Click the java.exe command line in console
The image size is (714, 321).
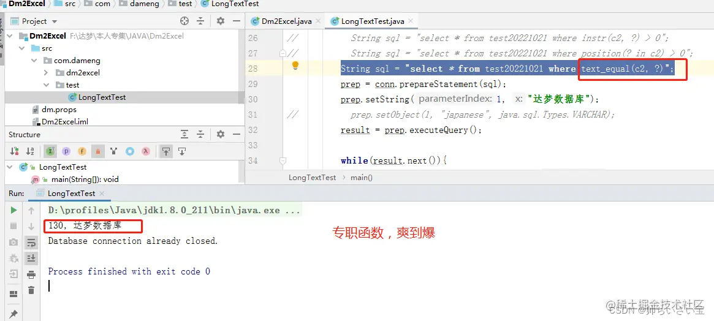point(175,211)
